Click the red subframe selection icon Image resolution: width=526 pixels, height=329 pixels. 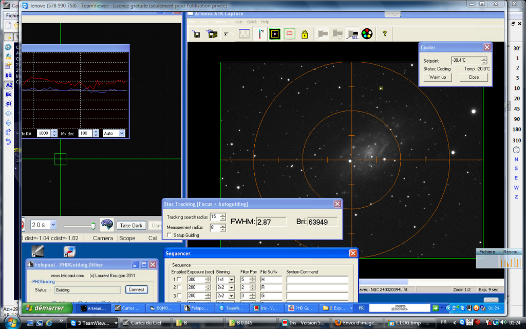click(x=289, y=34)
